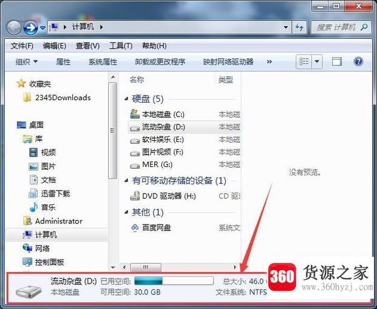Open the 组织 dropdown

27,62
